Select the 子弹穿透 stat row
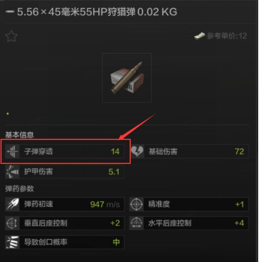Image resolution: width=259 pixels, height=262 pixels. pos(65,151)
